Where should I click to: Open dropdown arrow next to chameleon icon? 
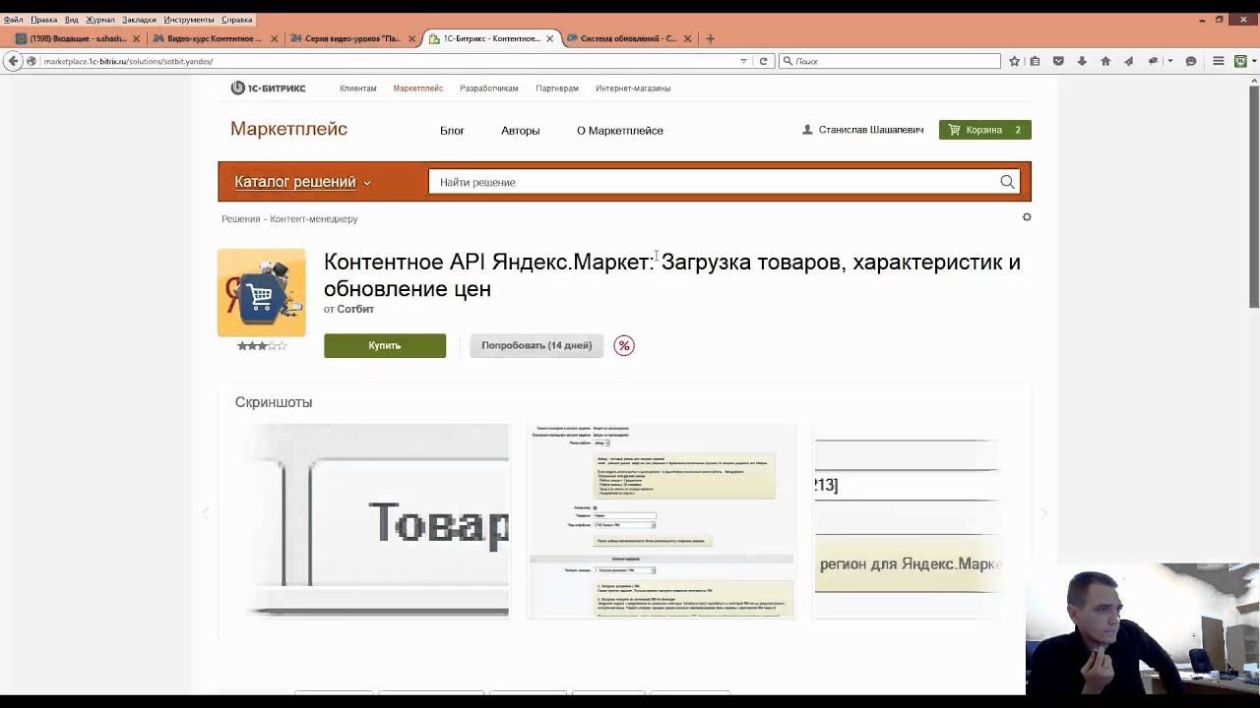[1169, 61]
